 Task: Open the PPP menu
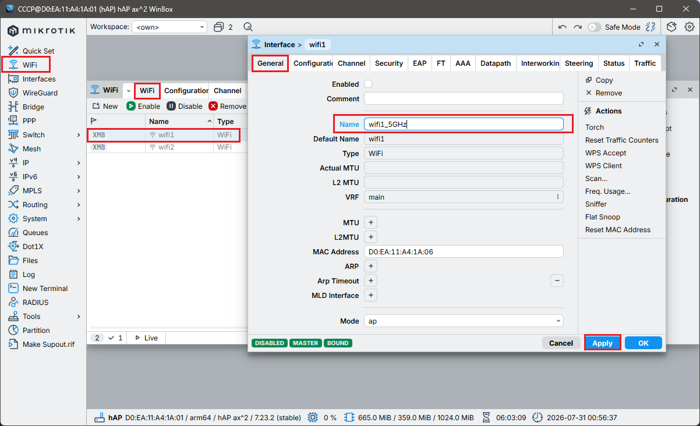[29, 121]
